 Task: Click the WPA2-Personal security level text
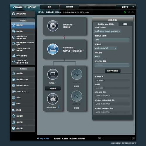click(72, 51)
